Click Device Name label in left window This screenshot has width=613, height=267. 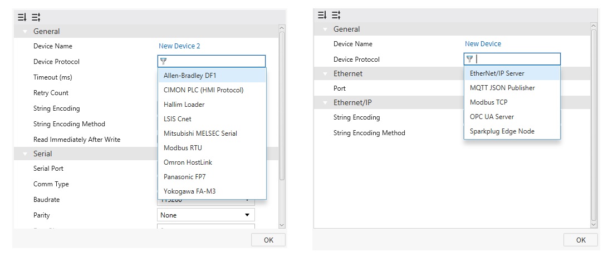pyautogui.click(x=53, y=46)
